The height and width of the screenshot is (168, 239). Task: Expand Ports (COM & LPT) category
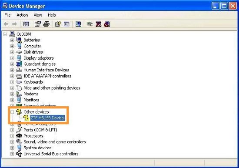tap(12, 130)
